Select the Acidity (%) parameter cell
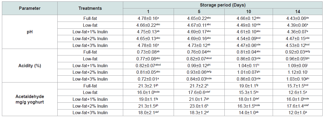 30,66
